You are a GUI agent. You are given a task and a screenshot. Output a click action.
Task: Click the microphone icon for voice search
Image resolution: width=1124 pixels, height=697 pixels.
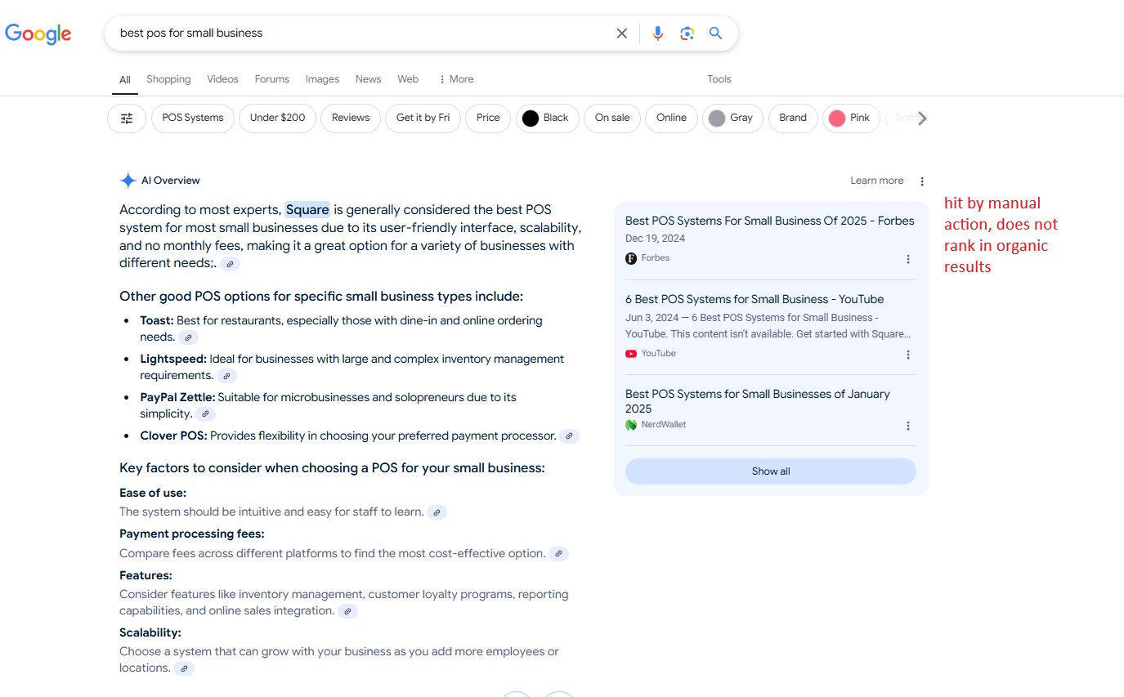(x=657, y=33)
